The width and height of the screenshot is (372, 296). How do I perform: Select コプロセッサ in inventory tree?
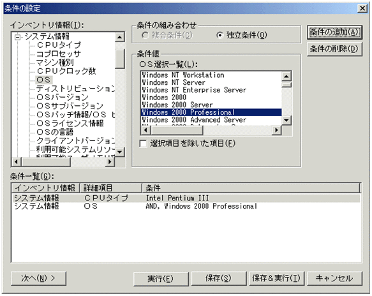point(58,54)
